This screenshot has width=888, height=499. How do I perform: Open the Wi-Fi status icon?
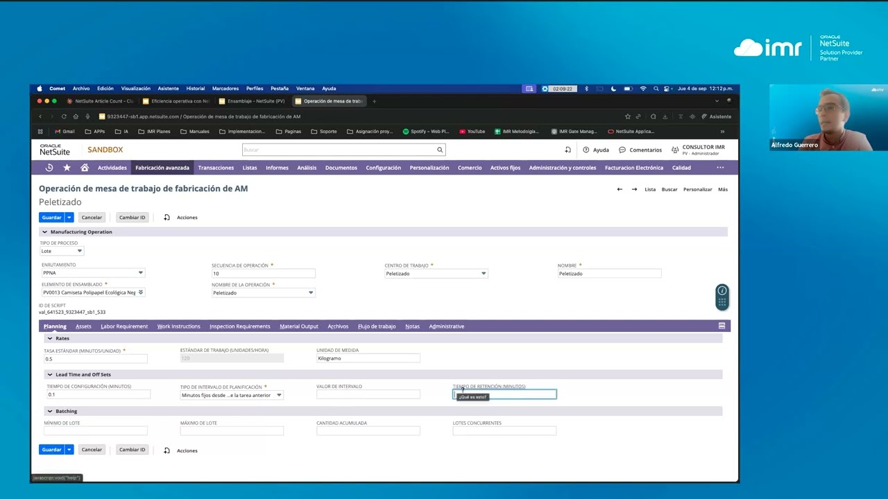click(643, 89)
